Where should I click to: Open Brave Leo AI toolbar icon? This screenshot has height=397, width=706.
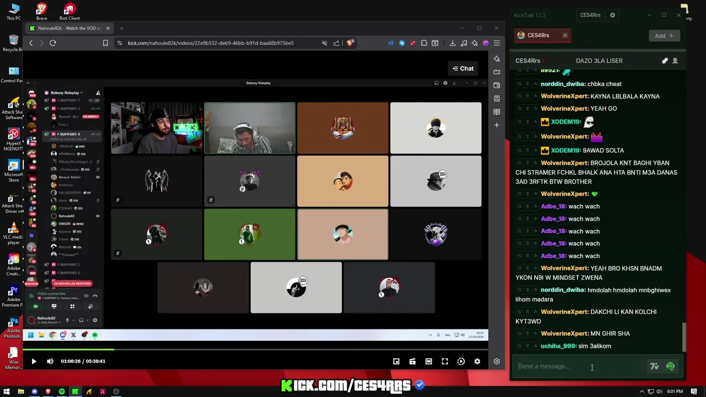coord(474,43)
